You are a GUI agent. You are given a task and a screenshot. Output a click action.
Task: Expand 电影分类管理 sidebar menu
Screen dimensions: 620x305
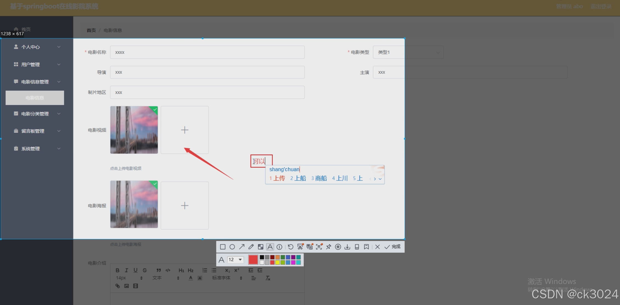click(x=37, y=114)
